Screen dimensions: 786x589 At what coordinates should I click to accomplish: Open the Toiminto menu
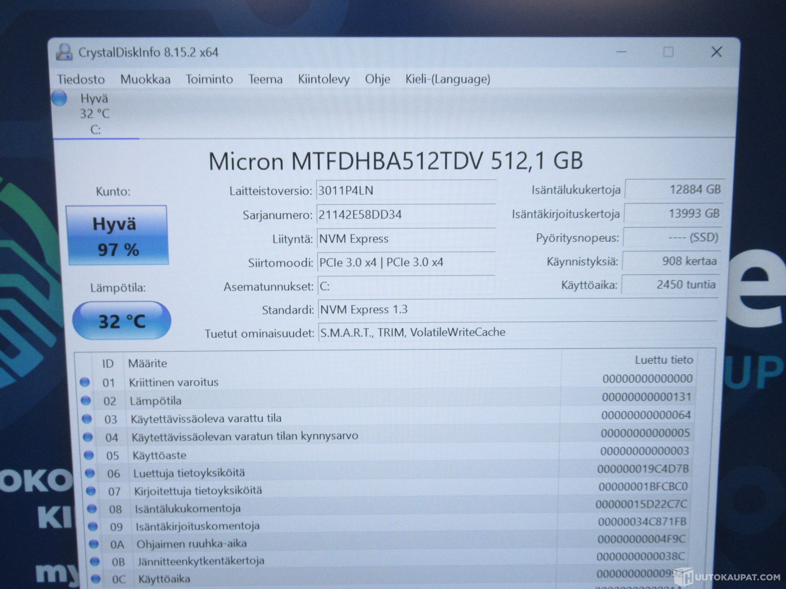click(x=209, y=79)
